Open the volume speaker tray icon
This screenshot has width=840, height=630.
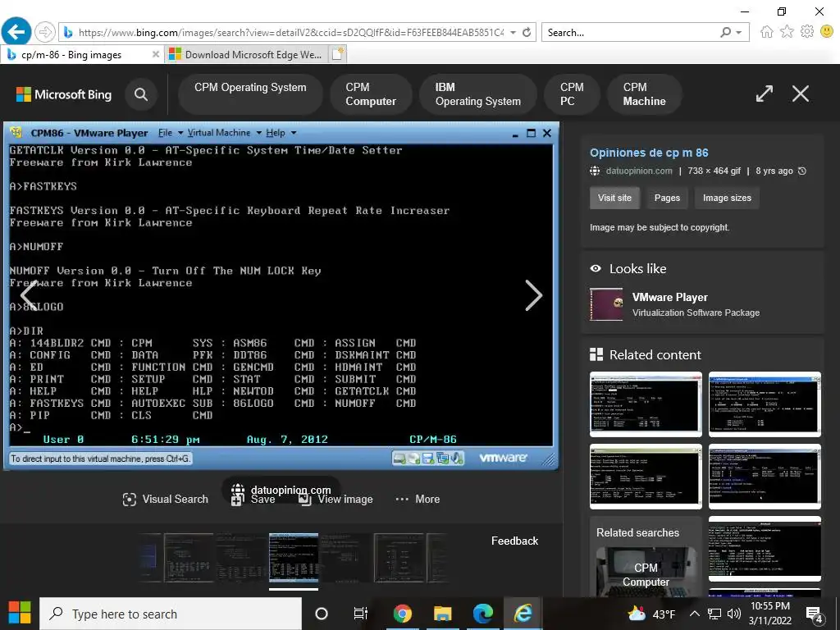coord(734,614)
